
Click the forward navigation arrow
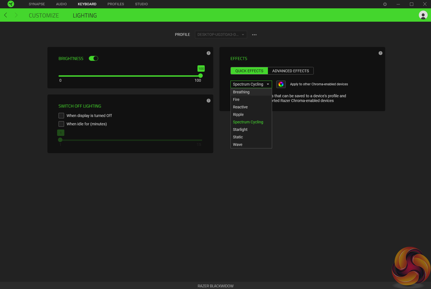pyautogui.click(x=16, y=15)
